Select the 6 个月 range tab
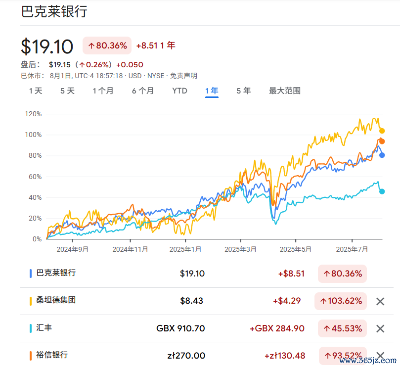 143,91
